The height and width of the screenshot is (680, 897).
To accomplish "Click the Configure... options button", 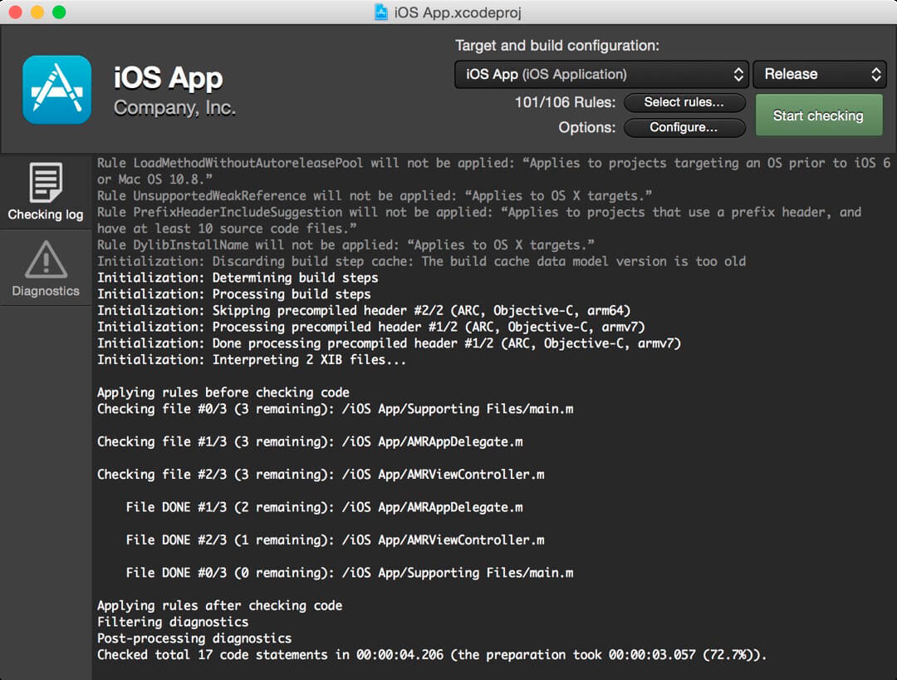I will tap(684, 128).
